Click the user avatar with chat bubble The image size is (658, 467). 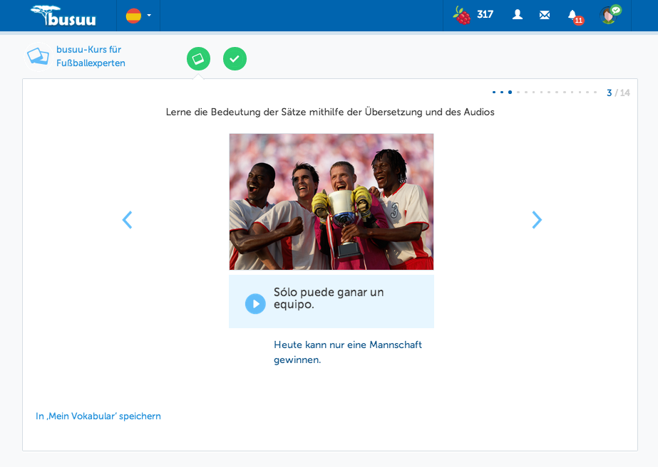[x=610, y=15]
